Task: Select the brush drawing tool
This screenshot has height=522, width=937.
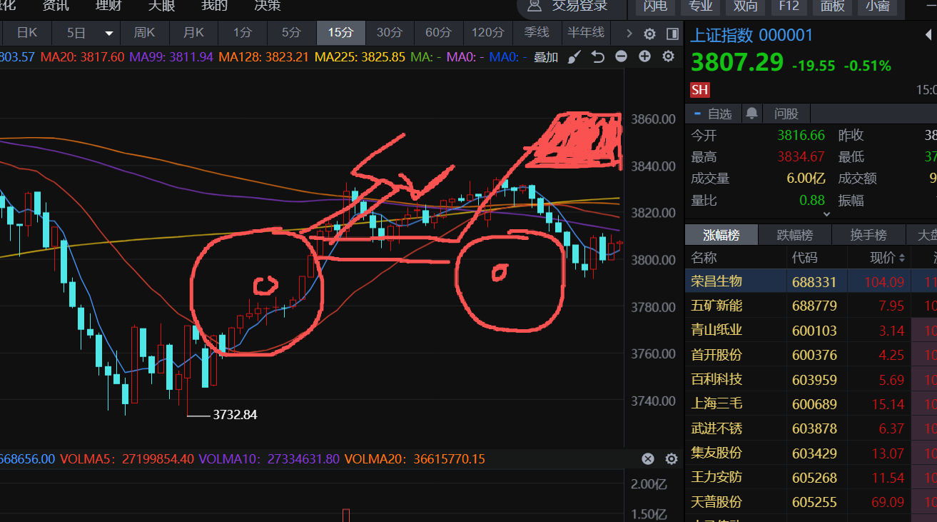Action: pos(574,57)
